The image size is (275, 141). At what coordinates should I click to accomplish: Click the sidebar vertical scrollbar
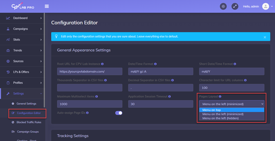pyautogui.click(x=44, y=60)
